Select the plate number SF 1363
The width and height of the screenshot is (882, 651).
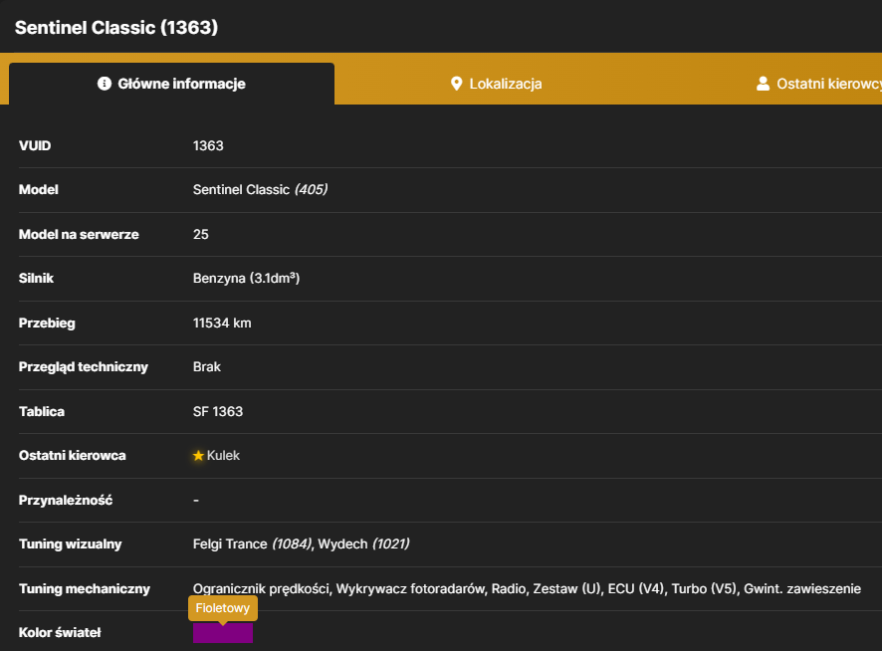click(218, 411)
